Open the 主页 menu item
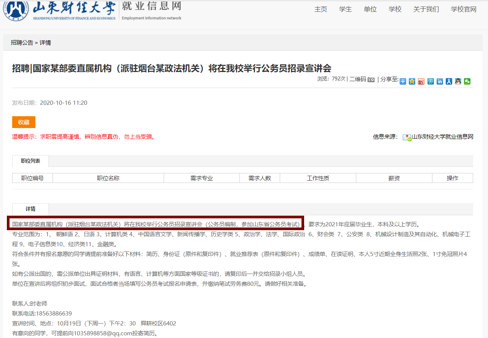This screenshot has height=338, width=488. click(x=321, y=10)
